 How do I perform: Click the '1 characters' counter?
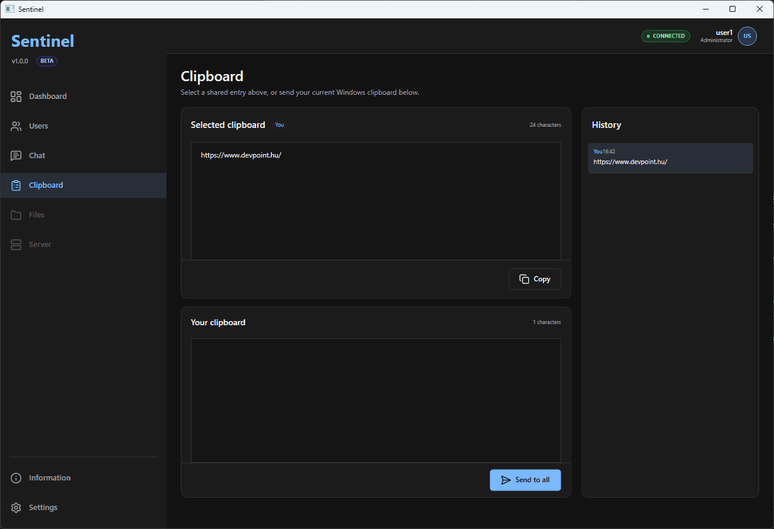click(546, 322)
